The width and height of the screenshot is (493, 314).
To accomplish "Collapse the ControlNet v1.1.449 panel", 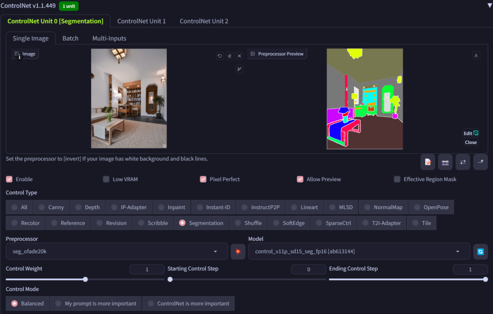I will pyautogui.click(x=488, y=6).
